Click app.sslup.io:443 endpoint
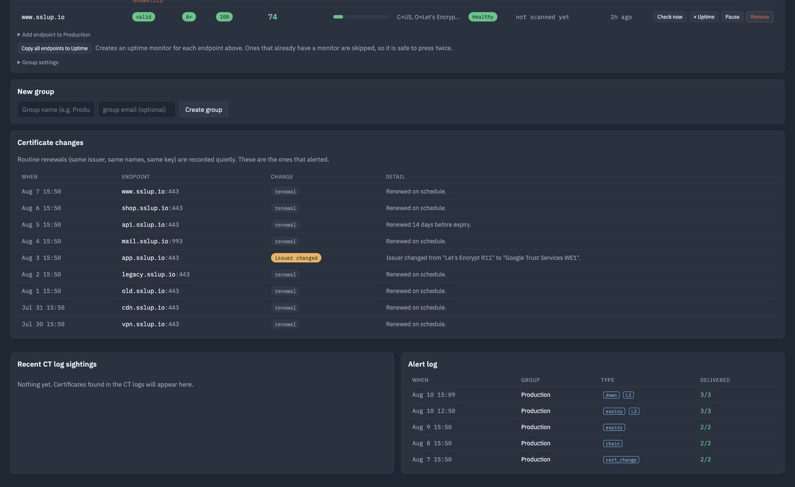 click(150, 258)
